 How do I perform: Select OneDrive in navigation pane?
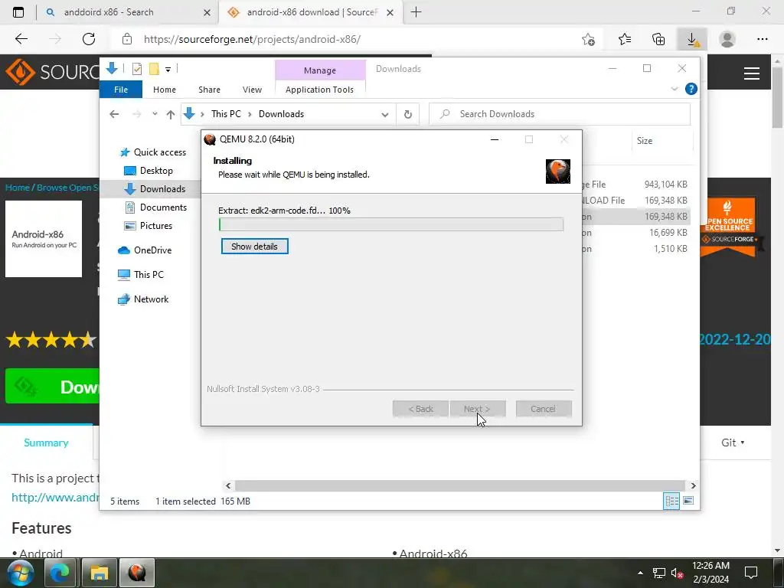pos(152,250)
